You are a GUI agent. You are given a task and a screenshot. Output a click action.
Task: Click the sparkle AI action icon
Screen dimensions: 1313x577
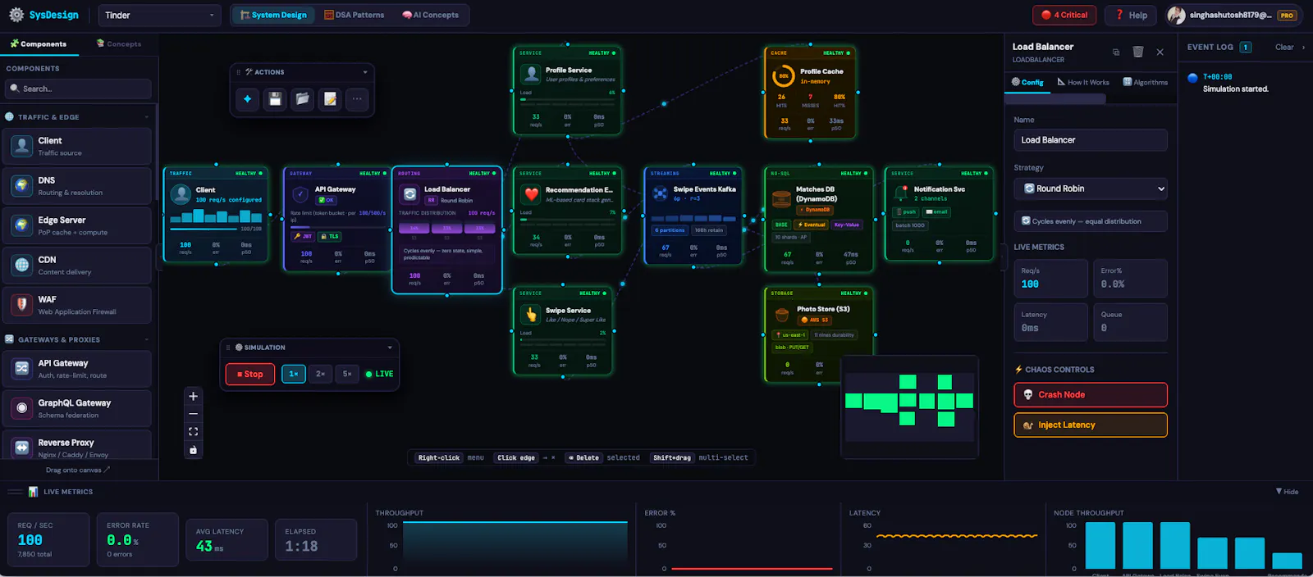tap(247, 99)
